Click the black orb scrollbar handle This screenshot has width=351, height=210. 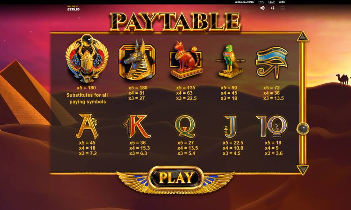coord(303,128)
